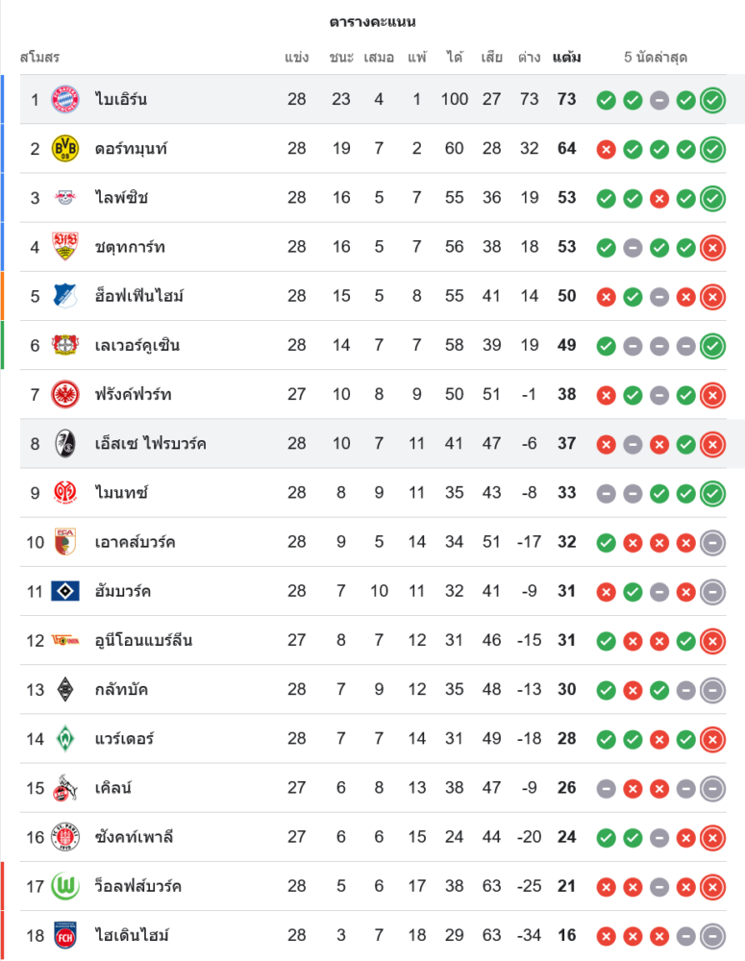Viewport: 745px width, 961px height.
Task: Click the Wolfsburg green W logo
Action: click(x=65, y=886)
